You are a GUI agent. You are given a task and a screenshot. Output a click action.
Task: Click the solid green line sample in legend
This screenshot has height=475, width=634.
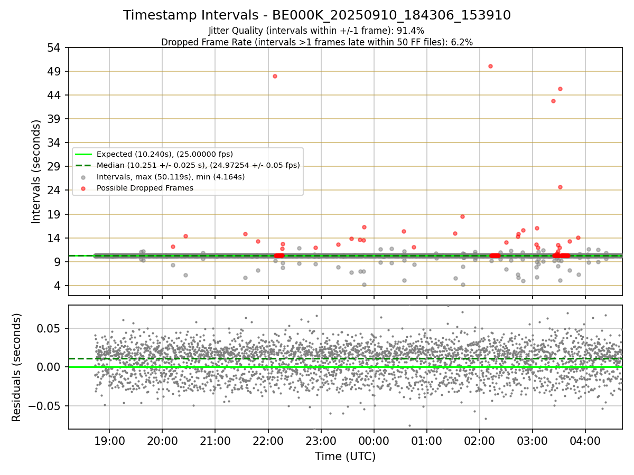83,154
